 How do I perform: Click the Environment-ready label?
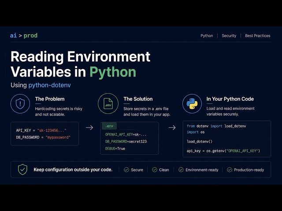coord(202,170)
